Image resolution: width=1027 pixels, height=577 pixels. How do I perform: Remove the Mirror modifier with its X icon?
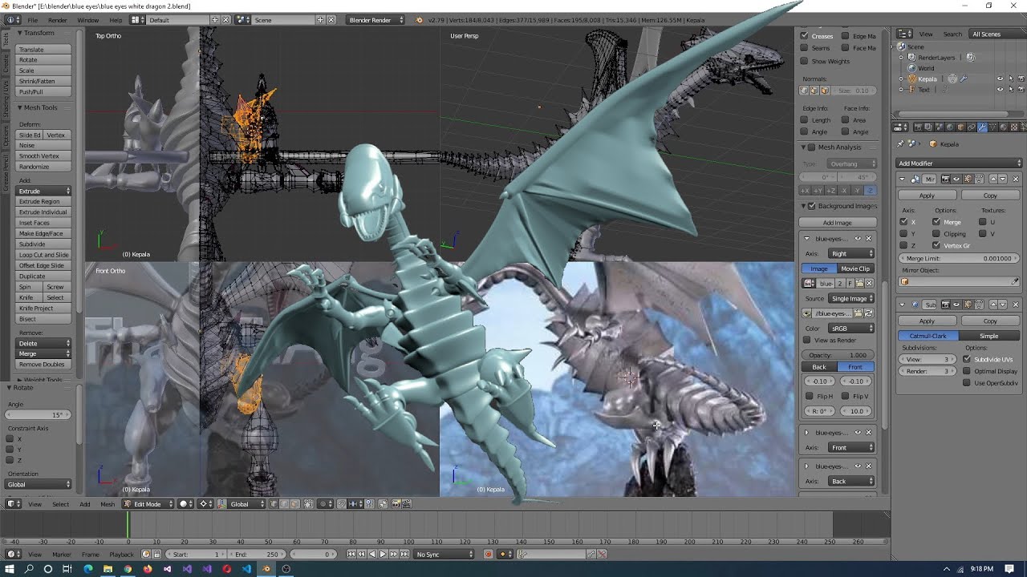[x=1016, y=179]
